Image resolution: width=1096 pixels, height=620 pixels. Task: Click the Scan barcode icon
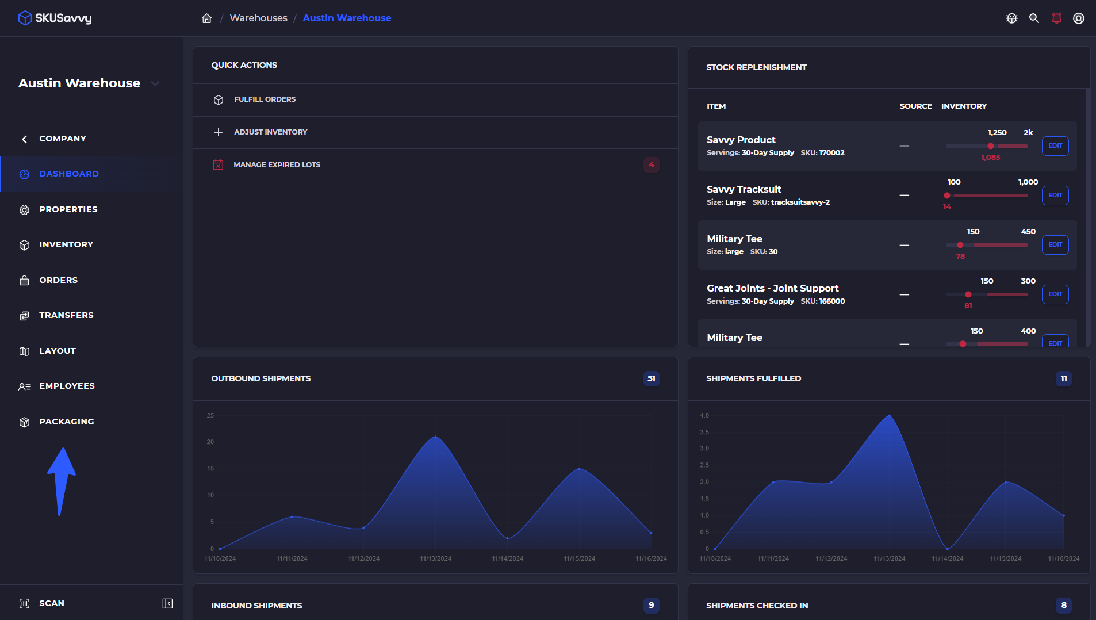24,603
